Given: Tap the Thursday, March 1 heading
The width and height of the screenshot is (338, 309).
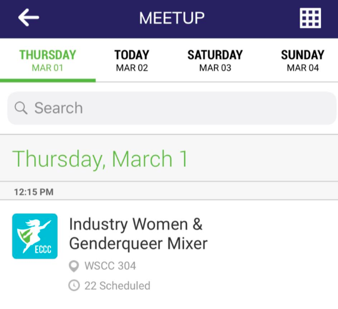Looking at the screenshot, I should (x=100, y=159).
